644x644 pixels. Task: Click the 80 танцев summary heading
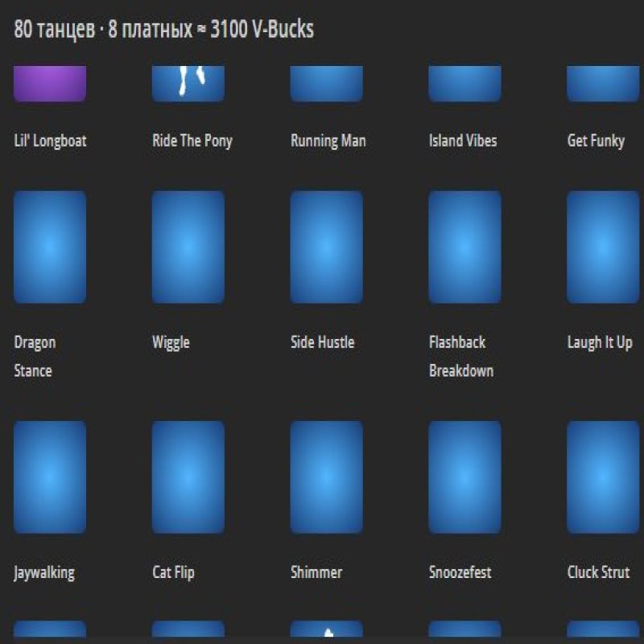164,30
